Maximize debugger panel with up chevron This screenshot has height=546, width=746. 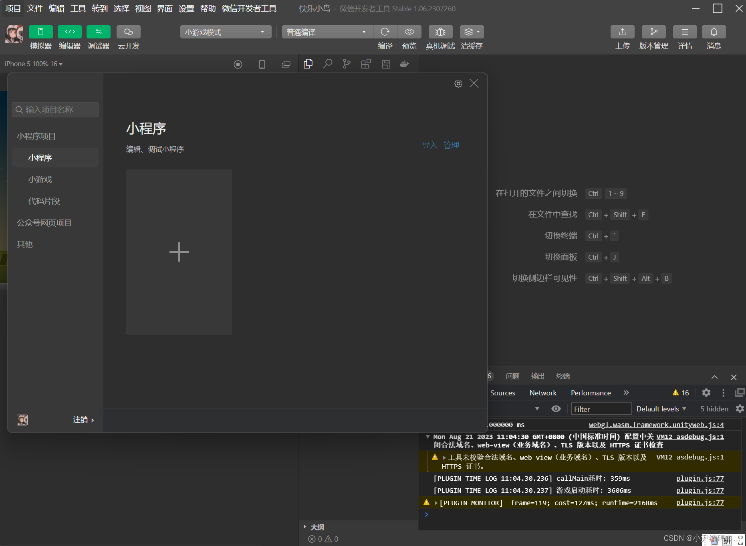tap(714, 377)
